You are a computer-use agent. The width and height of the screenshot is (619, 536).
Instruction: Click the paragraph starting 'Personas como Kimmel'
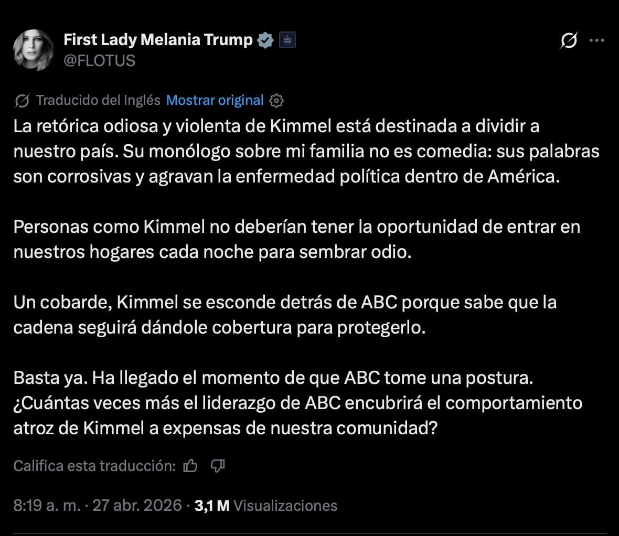point(296,239)
